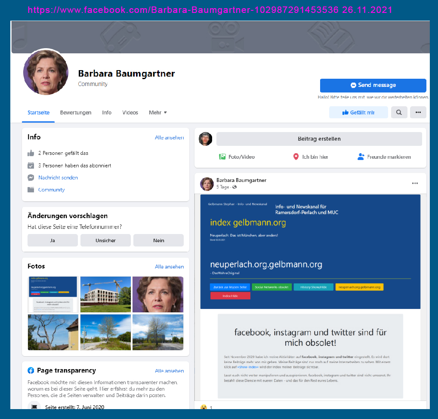Click Foto/Video to add media

tap(237, 157)
